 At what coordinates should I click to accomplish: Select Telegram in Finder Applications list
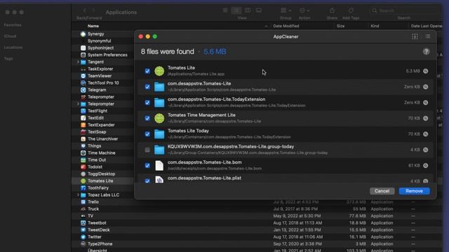(x=97, y=90)
